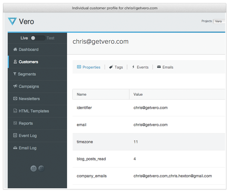This screenshot has height=192, width=229.
Task: Click the HTML Templates code icon
Action: pyautogui.click(x=15, y=111)
